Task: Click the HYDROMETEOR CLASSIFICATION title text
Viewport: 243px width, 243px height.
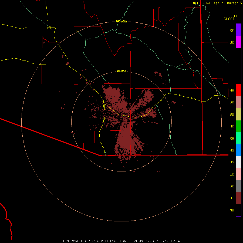Action: click(95, 241)
